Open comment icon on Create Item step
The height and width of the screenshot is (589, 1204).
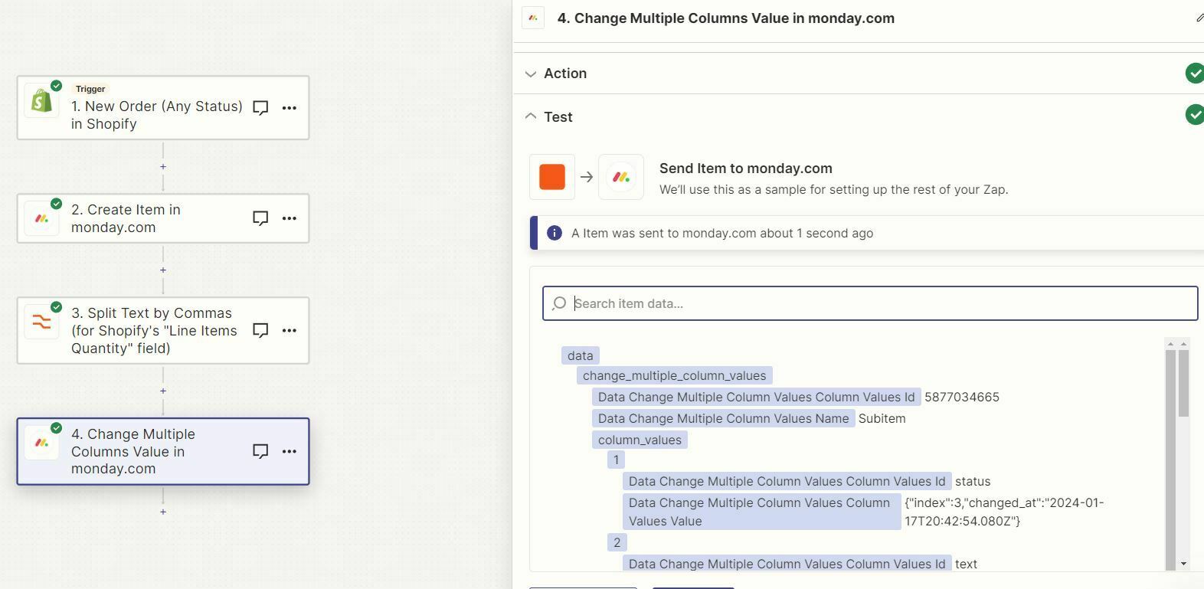click(x=260, y=218)
